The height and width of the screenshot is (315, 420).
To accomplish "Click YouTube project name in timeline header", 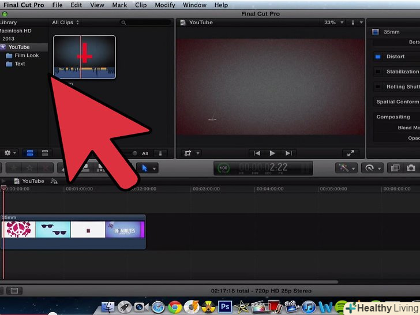I will (33, 181).
